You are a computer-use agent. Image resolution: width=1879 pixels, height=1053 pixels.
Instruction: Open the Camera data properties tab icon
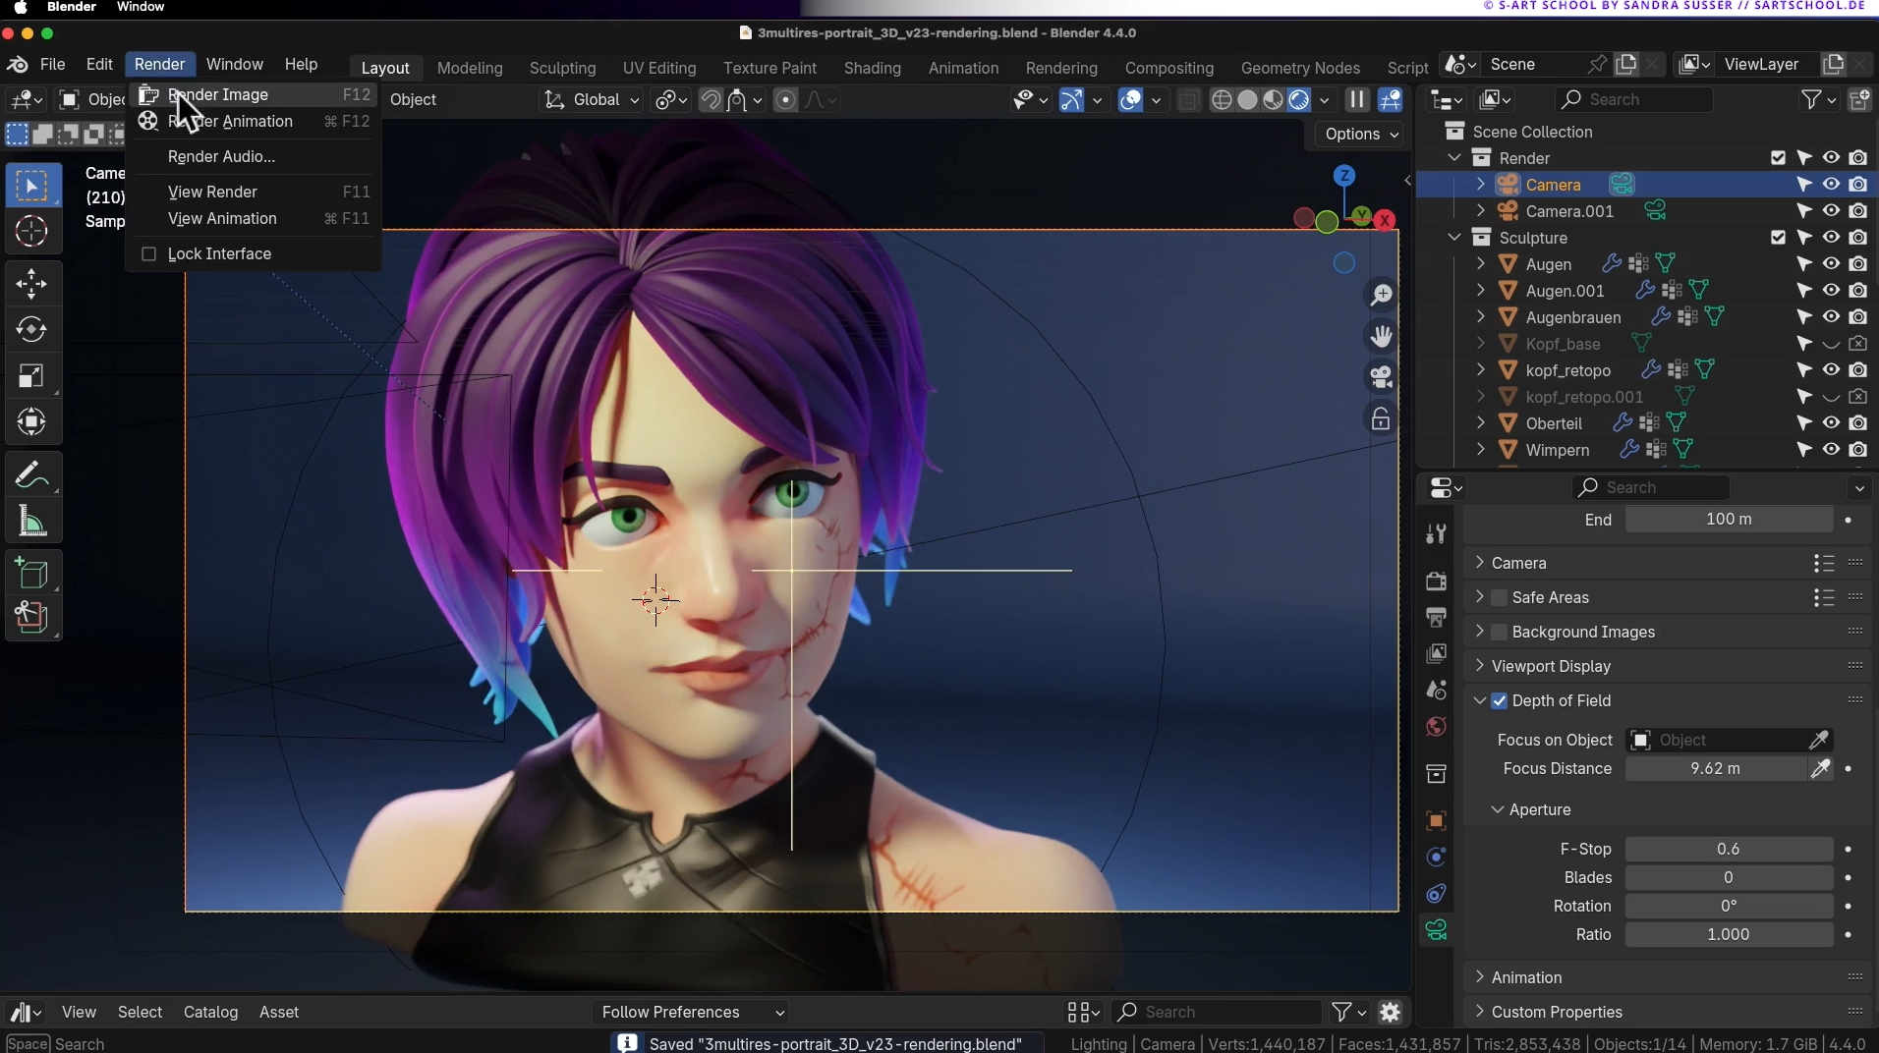tap(1436, 929)
